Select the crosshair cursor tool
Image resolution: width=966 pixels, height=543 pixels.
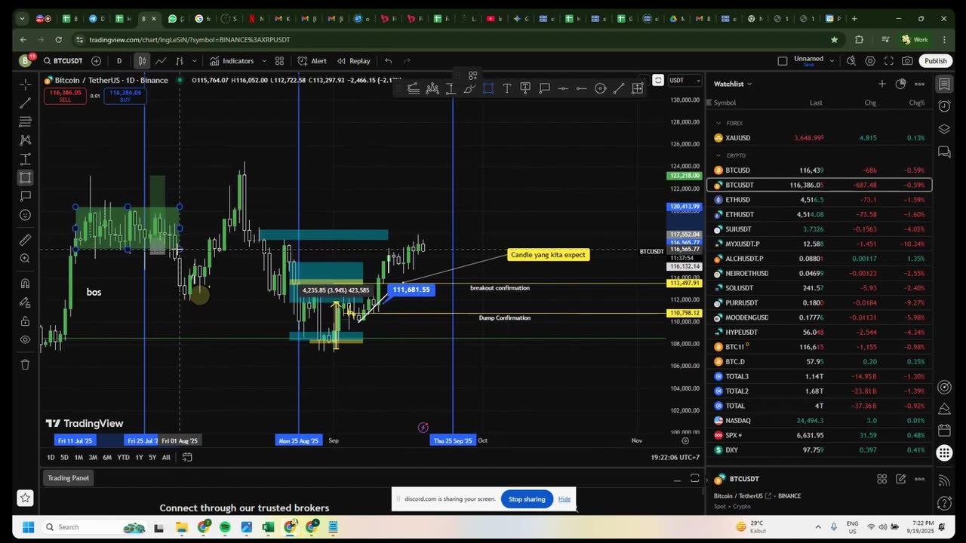pos(25,84)
